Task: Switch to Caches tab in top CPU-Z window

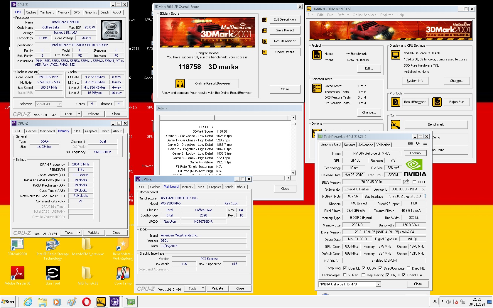Action: click(x=31, y=12)
